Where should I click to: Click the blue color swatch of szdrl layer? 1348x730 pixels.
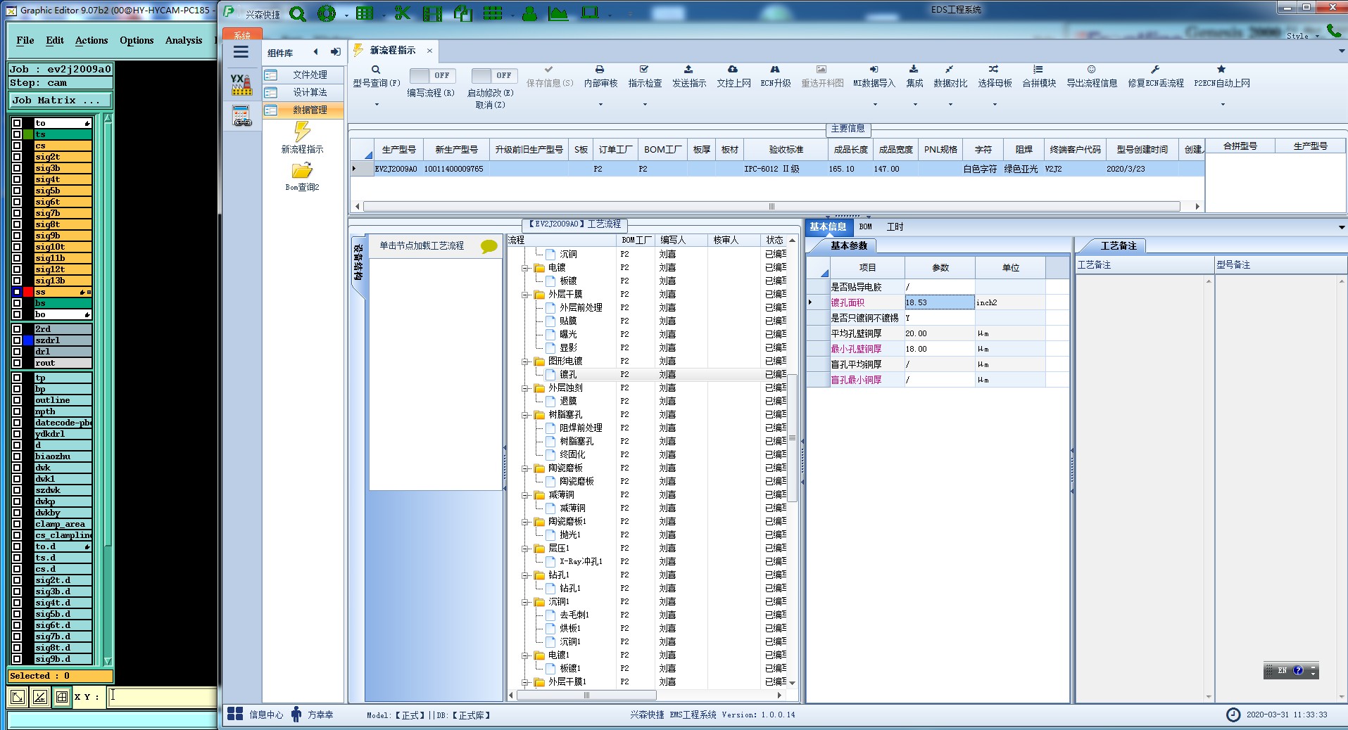pos(28,340)
